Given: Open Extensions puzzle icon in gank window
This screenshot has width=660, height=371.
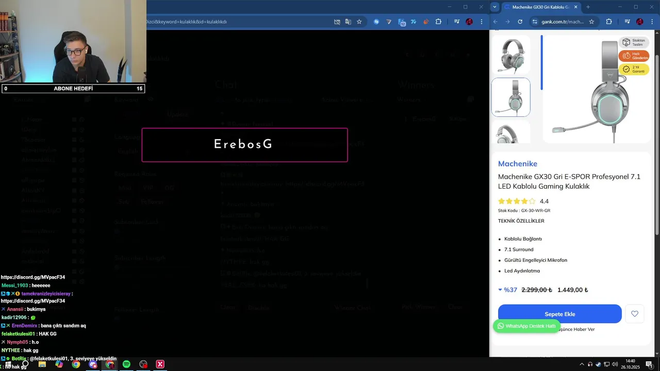Looking at the screenshot, I should point(609,22).
